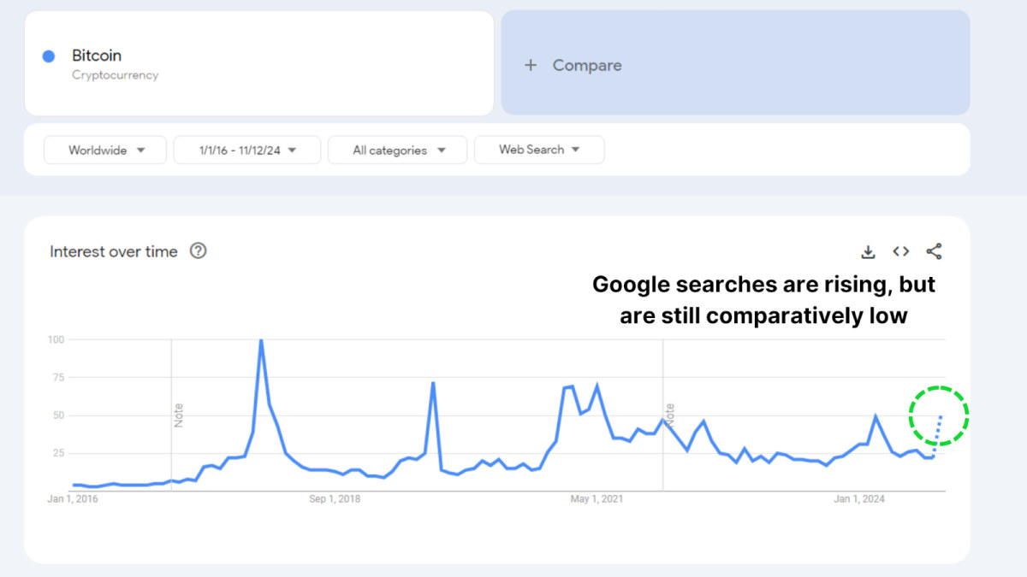Select the Bitcoin search term box
Screen dimensions: 1027x577
[x=258, y=63]
